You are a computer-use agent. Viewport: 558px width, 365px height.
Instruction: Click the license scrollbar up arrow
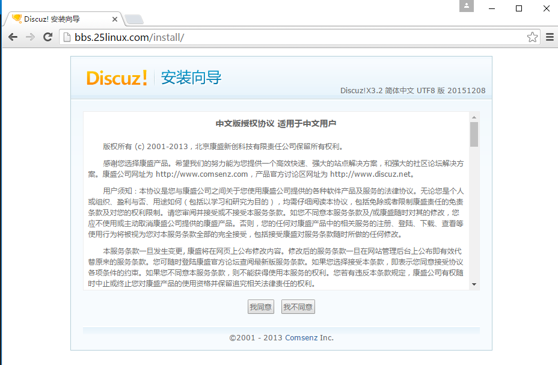tap(474, 117)
